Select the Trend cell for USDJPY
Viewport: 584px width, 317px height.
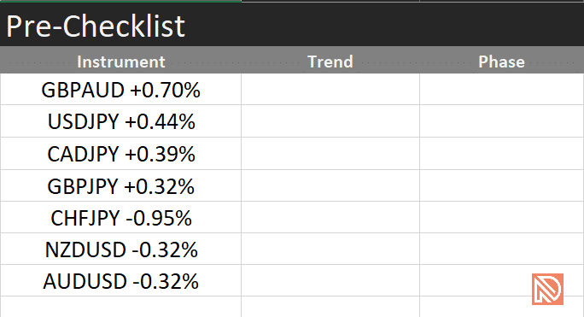click(x=330, y=121)
